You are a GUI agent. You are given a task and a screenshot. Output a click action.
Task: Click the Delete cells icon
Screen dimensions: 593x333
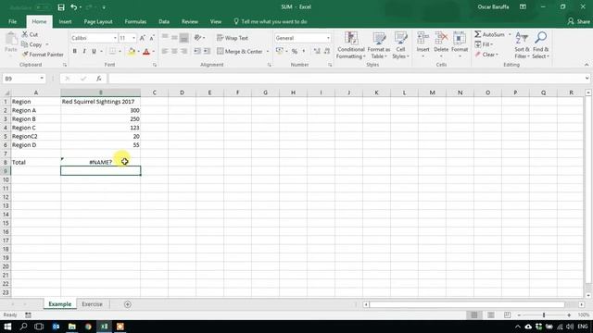[x=441, y=38]
